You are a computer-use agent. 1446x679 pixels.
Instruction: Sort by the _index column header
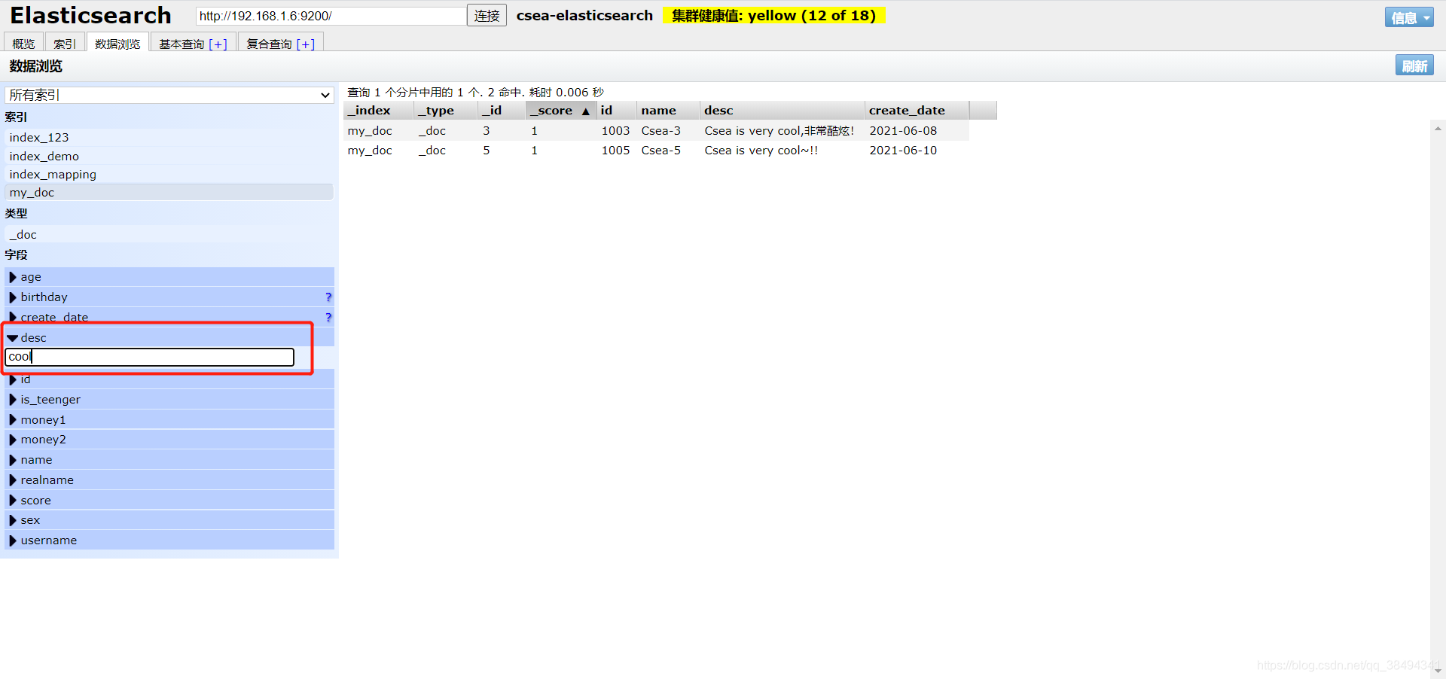pyautogui.click(x=379, y=111)
